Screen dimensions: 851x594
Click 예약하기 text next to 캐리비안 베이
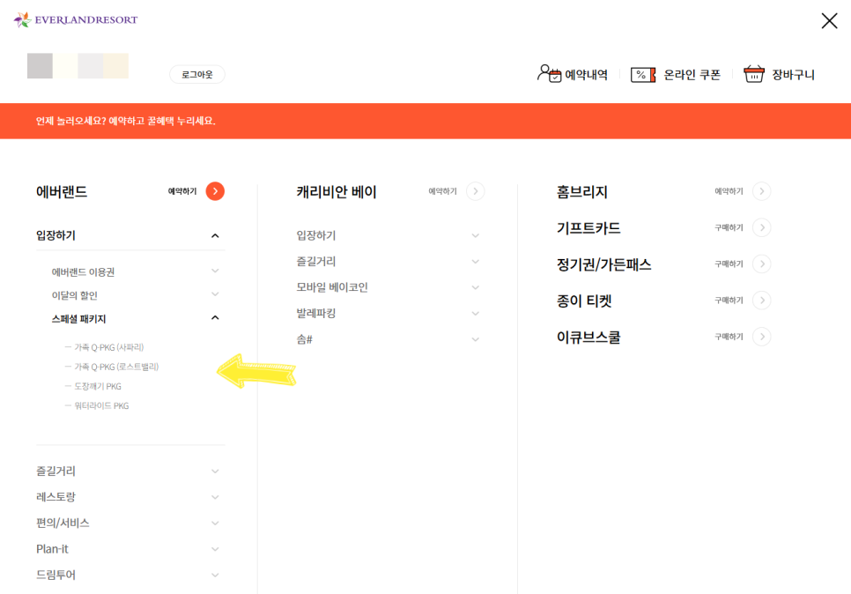(x=443, y=191)
